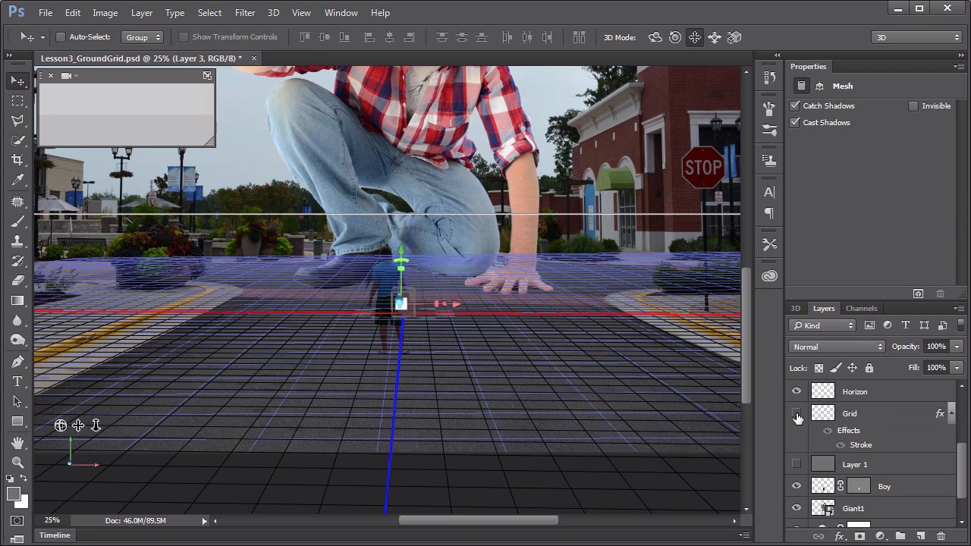Enable the Auto-Select checkbox
The height and width of the screenshot is (546, 971).
pyautogui.click(x=61, y=37)
